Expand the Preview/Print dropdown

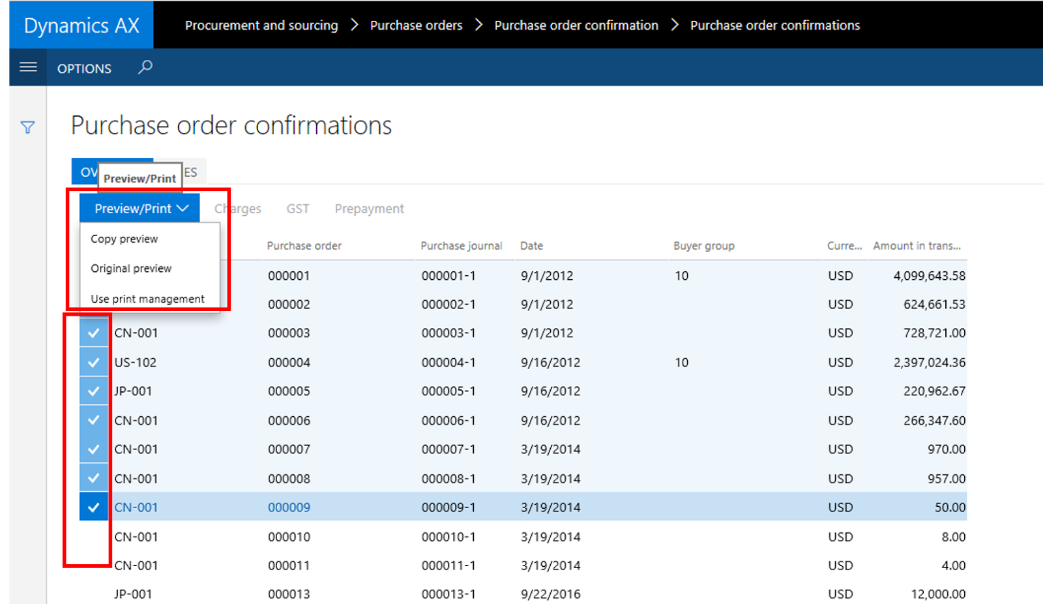(139, 207)
